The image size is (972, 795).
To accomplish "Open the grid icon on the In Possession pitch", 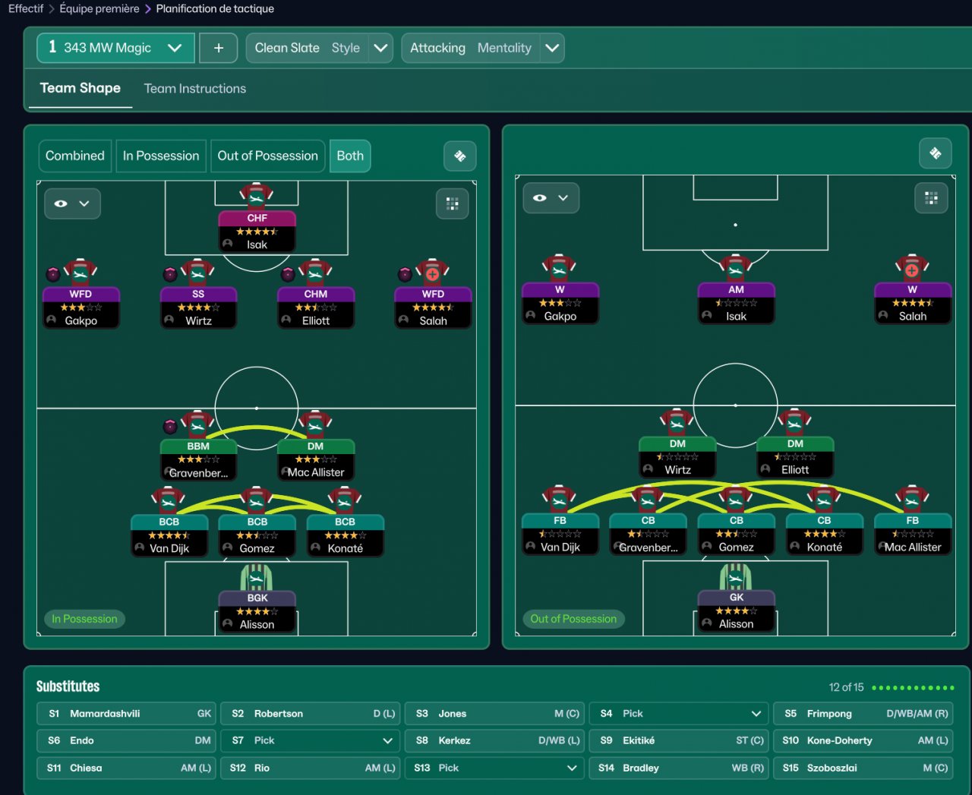I will (x=452, y=203).
